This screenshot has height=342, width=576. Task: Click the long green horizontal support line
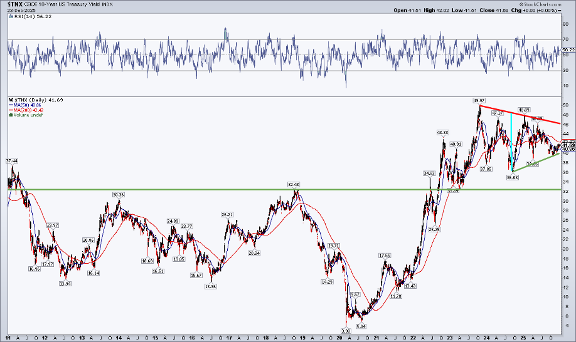188,189
